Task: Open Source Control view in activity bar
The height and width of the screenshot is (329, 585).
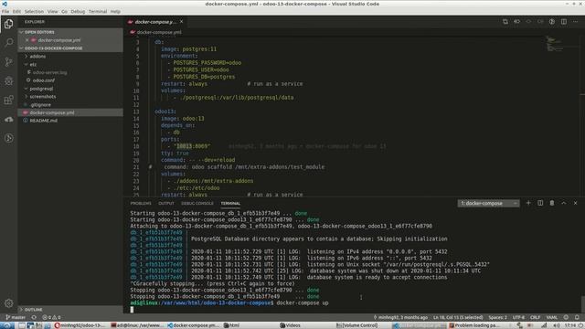Action: coord(8,62)
